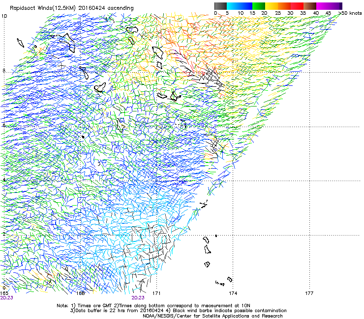This screenshot has width=364, height=319.
Task: Click the gray 0-5 knots color swatch
Action: pos(220,6)
